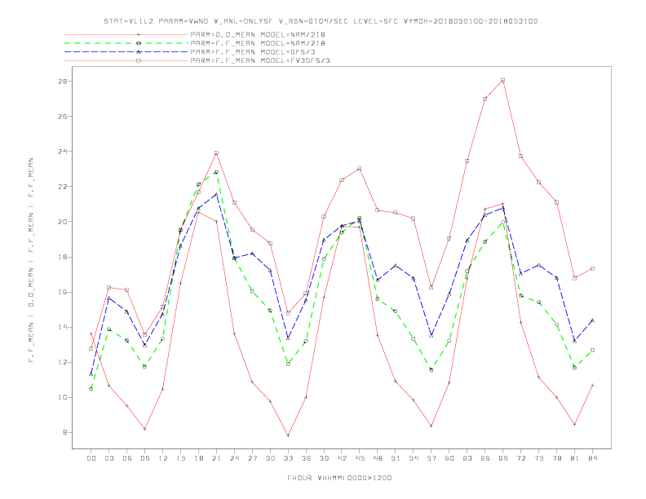Click green NAM data point at hour 33
The image size is (646, 499).
point(288,364)
